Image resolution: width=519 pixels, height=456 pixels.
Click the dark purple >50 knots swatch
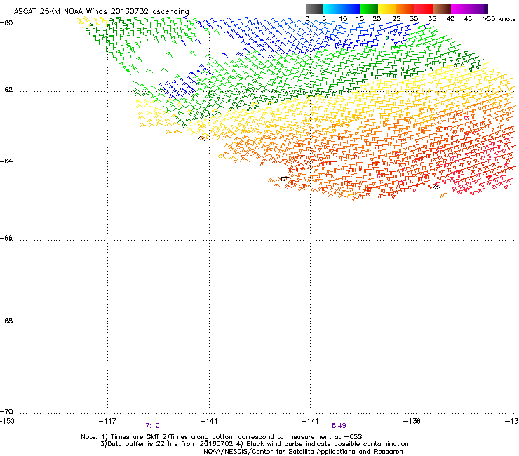click(x=486, y=8)
